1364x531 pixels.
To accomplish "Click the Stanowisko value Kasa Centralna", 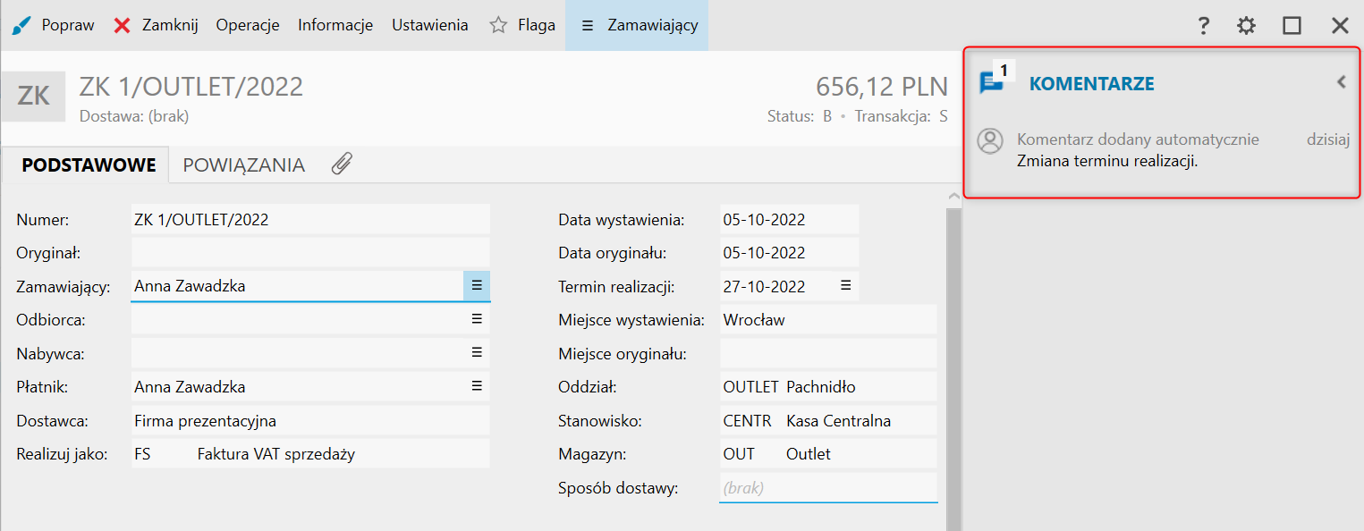I will pyautogui.click(x=838, y=421).
